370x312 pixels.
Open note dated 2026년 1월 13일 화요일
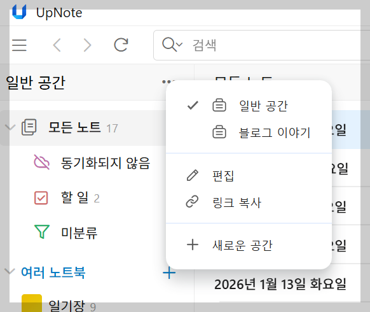coord(280,284)
